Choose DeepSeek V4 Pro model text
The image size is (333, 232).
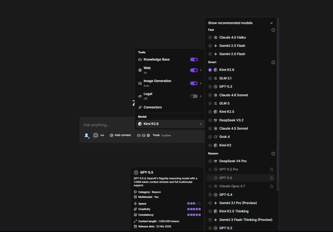[x=233, y=161]
